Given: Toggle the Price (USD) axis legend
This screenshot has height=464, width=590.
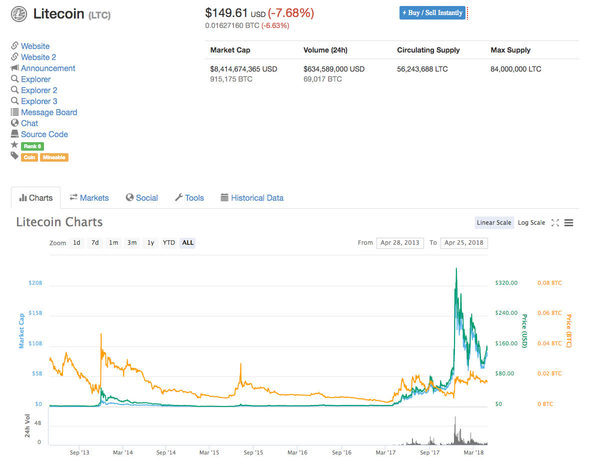Looking at the screenshot, I should click(524, 331).
